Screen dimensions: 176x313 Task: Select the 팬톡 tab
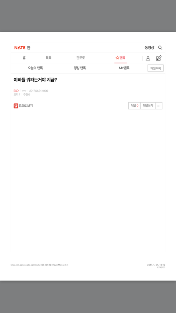(x=121, y=58)
